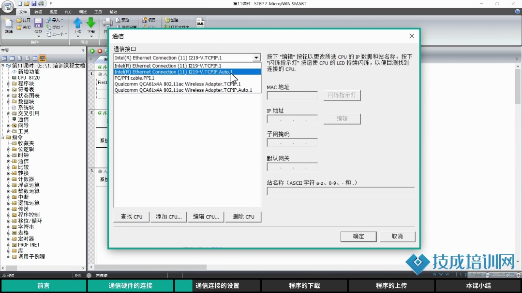Select the PC/PPI cable.PPI.1 interface option
This screenshot has height=293, width=522.
(x=187, y=78)
